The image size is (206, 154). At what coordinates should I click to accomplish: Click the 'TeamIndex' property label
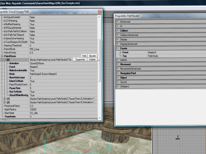coord(10,117)
